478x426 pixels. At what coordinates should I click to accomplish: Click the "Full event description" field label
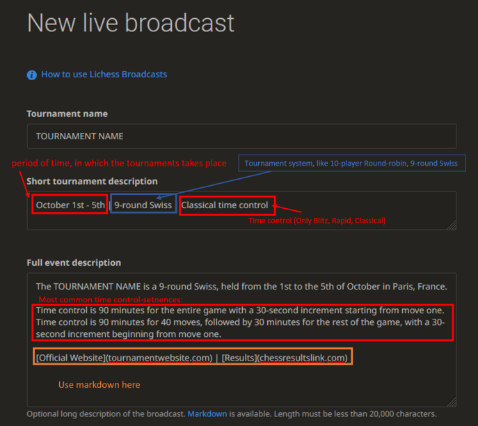[x=74, y=262]
